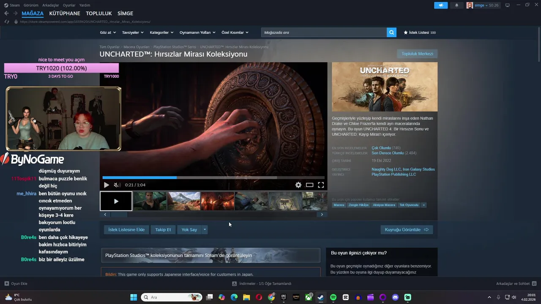This screenshot has width=541, height=304.
Task: Open Steam announcements megaphone button
Action: coord(441,5)
